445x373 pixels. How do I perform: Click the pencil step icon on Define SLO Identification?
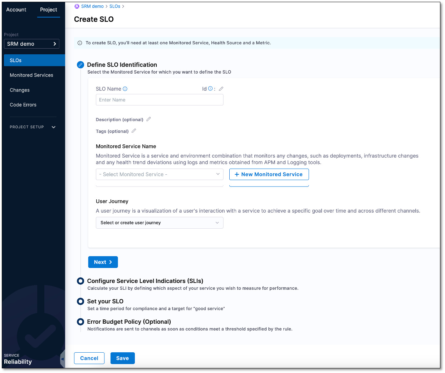(80, 65)
